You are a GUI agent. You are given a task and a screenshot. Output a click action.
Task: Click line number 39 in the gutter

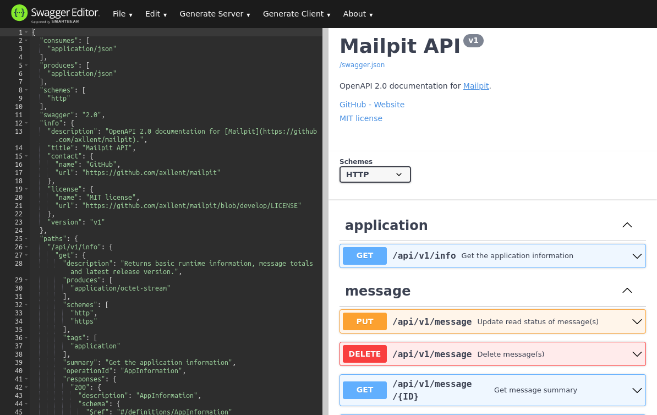pos(19,363)
